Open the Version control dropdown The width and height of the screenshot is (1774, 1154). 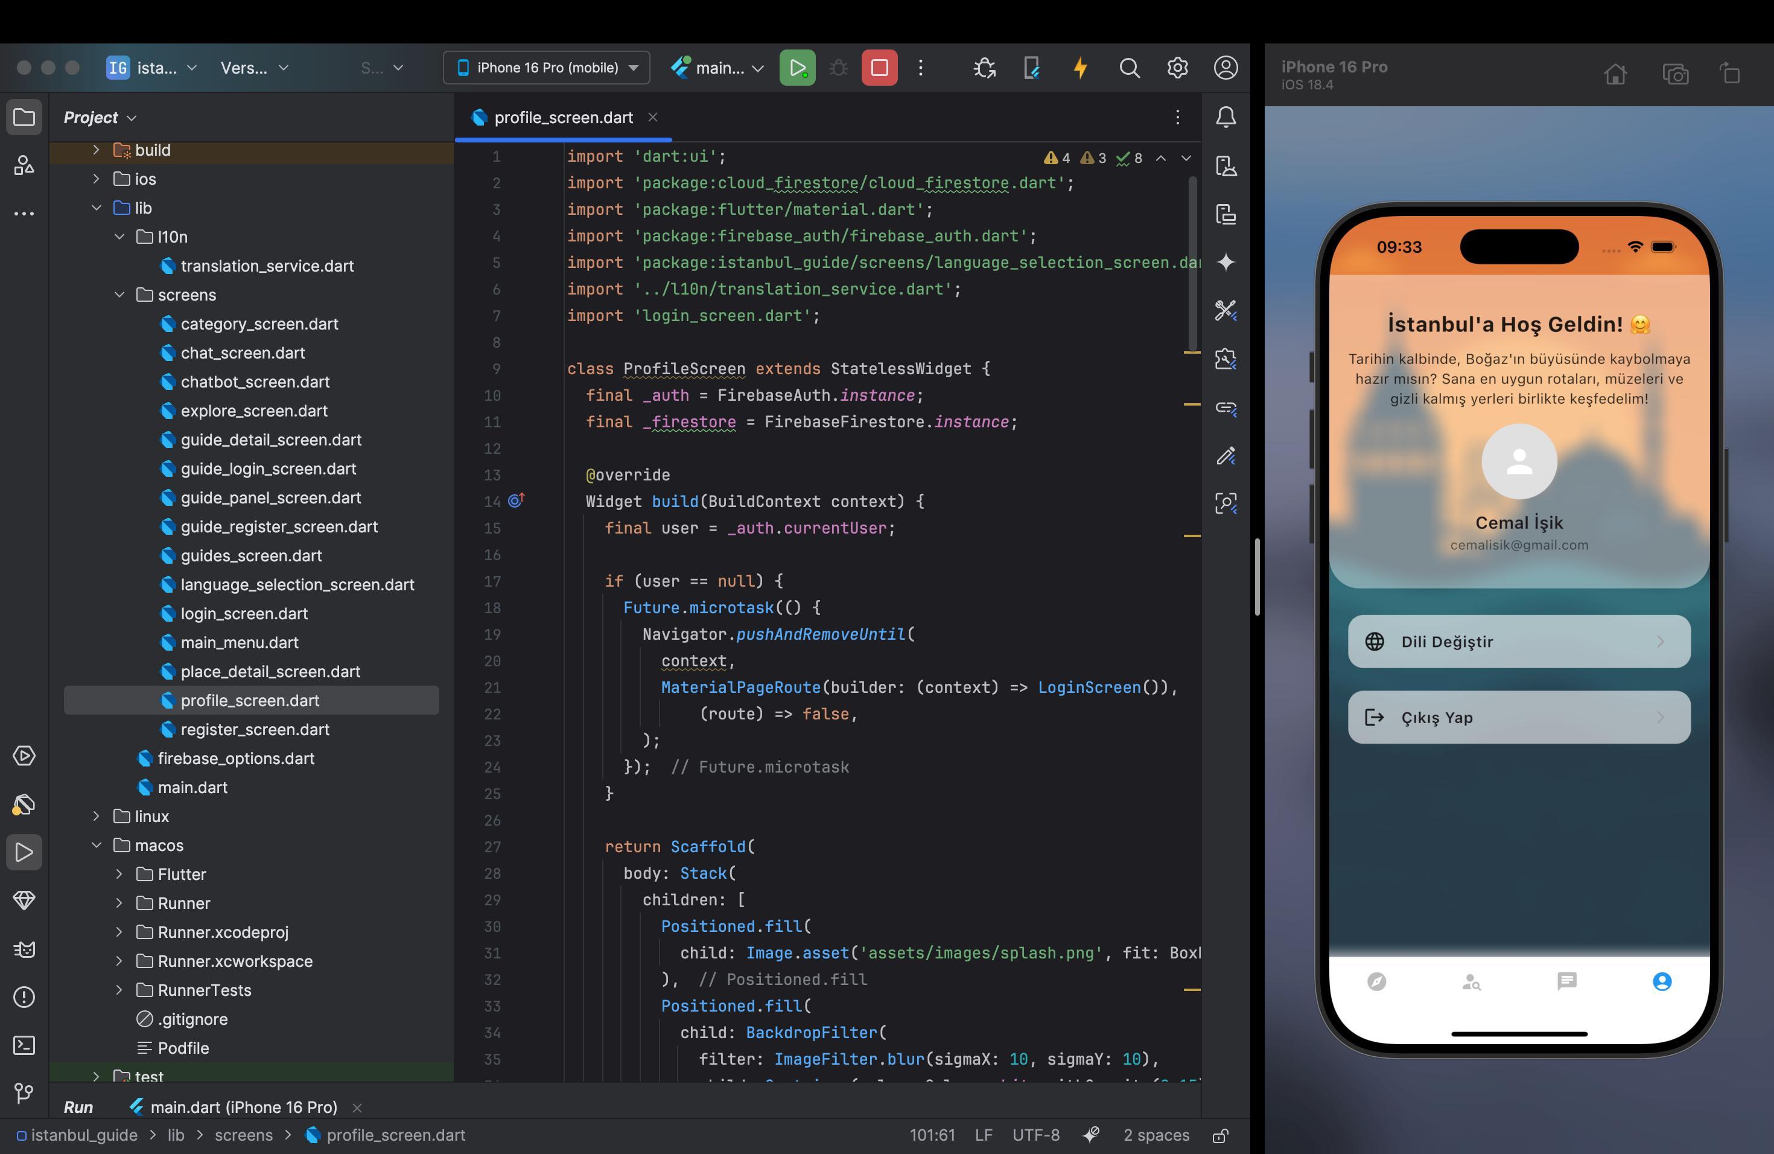point(254,68)
